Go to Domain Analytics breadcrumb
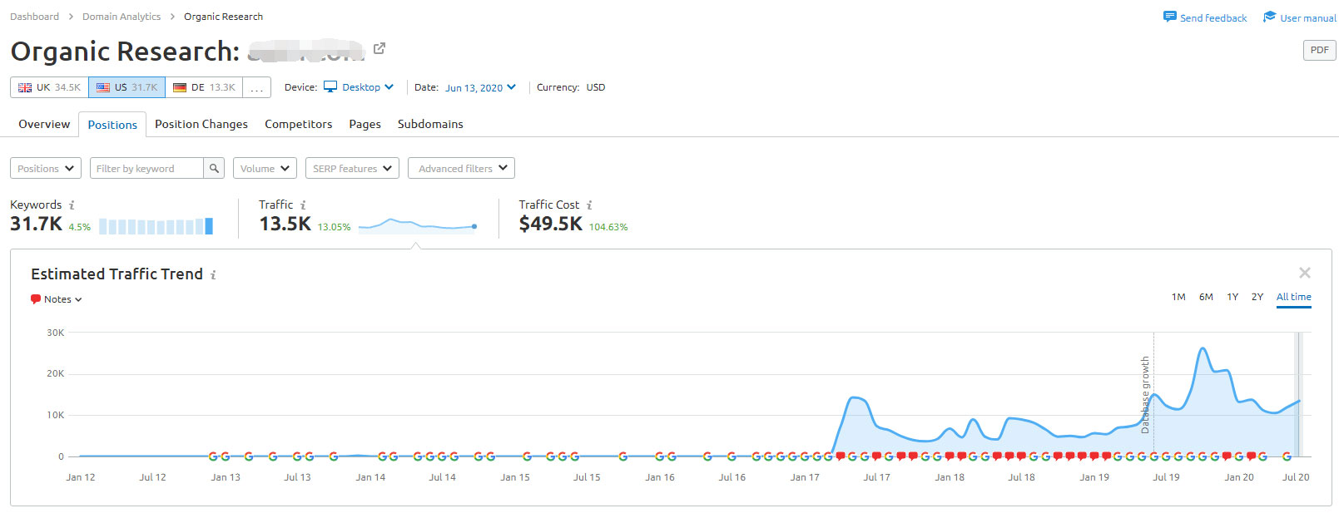The width and height of the screenshot is (1339, 513). click(122, 17)
